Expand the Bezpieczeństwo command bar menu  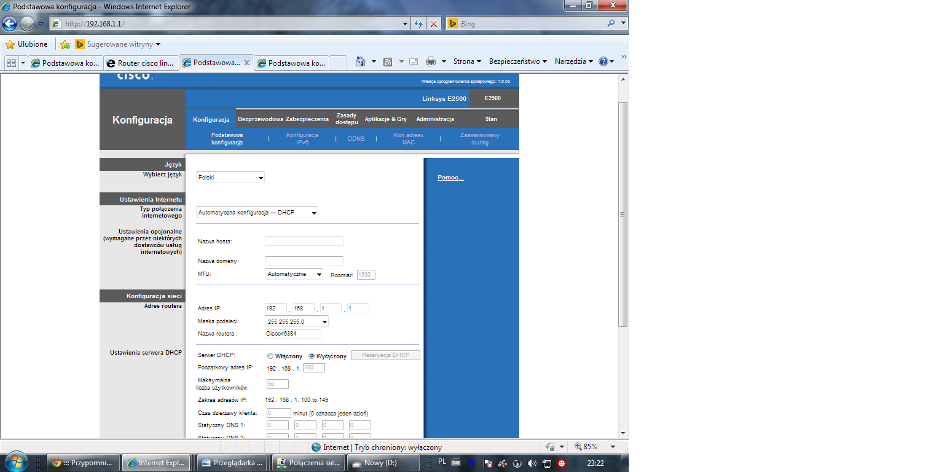click(518, 61)
